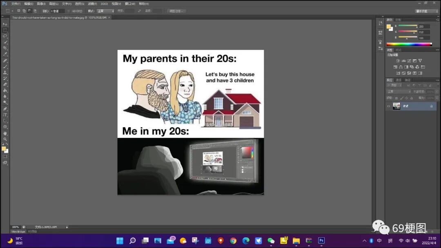This screenshot has width=441, height=248.
Task: Open History panel icon in collapsed dock
Action: 380,23
